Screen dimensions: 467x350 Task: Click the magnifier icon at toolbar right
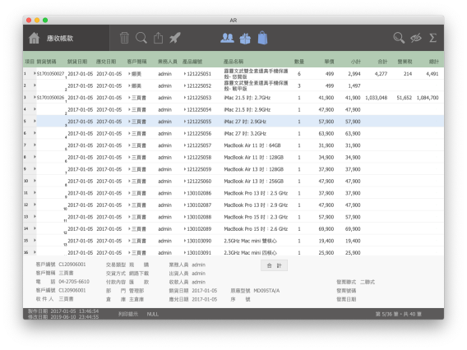point(399,38)
